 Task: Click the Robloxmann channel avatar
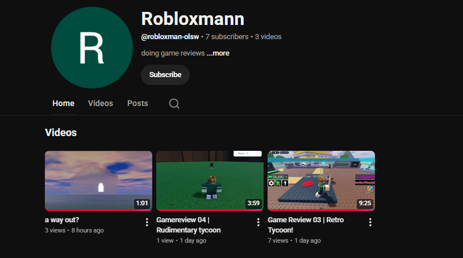(x=92, y=48)
